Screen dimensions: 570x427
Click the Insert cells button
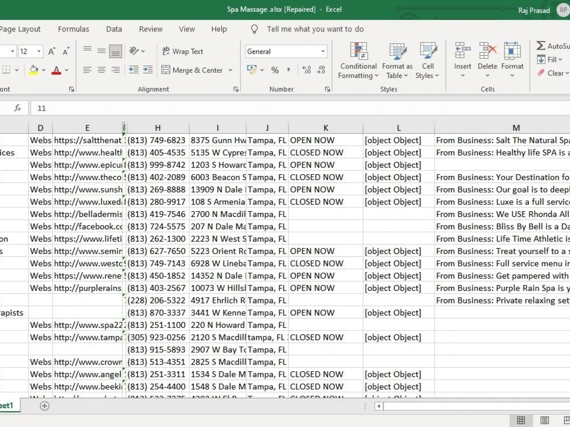462,60
